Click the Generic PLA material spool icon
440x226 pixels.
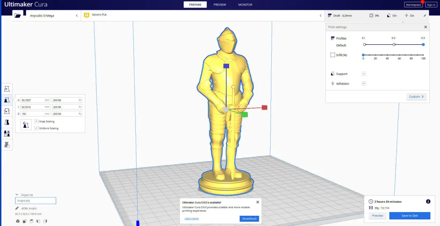click(x=87, y=15)
